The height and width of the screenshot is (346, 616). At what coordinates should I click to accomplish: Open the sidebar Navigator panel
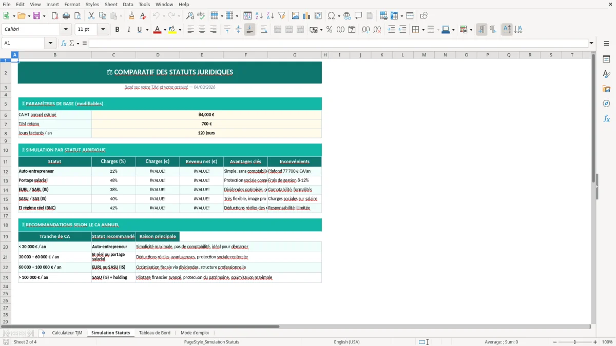(606, 104)
